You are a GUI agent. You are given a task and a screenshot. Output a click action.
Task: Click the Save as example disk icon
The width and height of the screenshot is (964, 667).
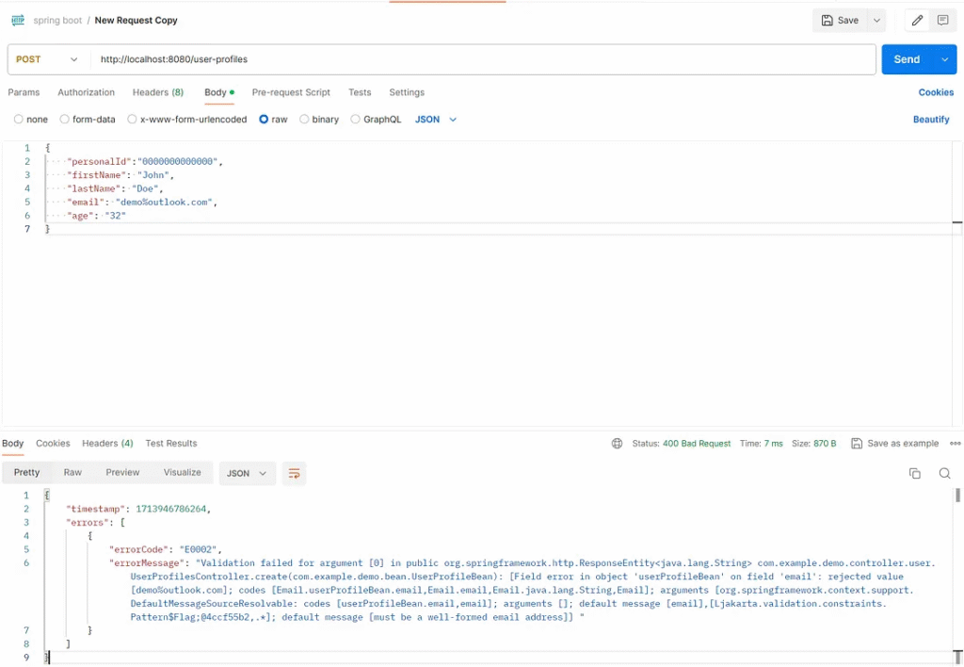pyautogui.click(x=857, y=443)
